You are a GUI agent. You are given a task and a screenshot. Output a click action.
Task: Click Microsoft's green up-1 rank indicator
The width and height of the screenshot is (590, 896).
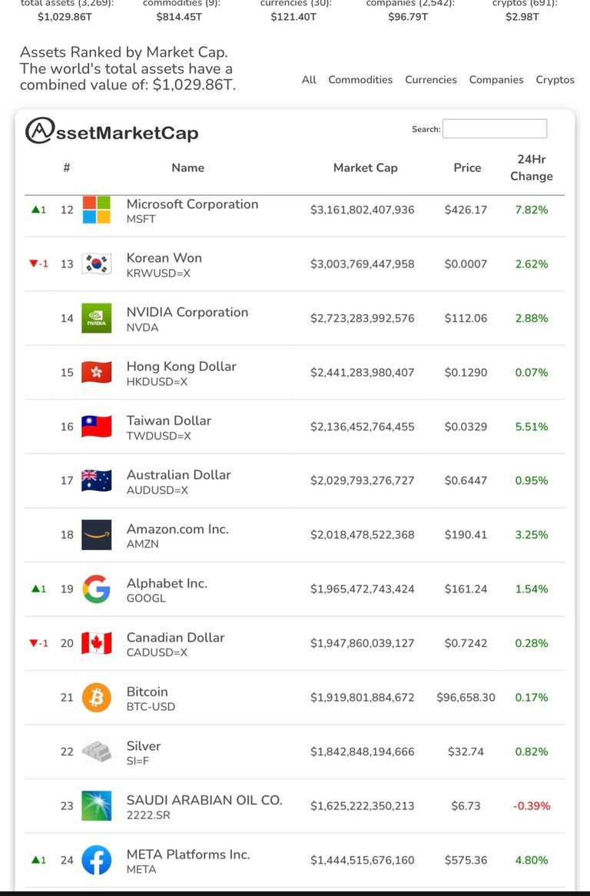click(x=39, y=210)
